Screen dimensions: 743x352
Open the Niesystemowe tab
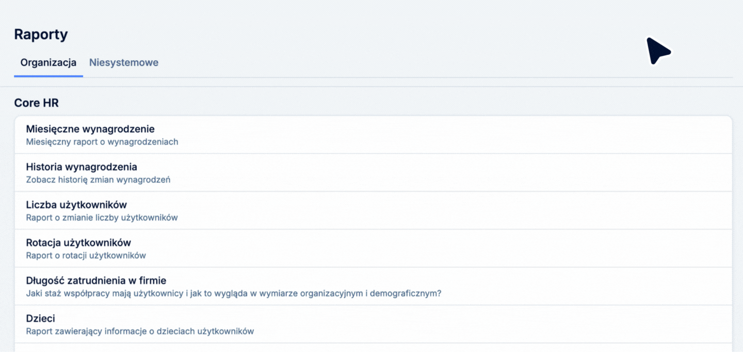(x=124, y=63)
